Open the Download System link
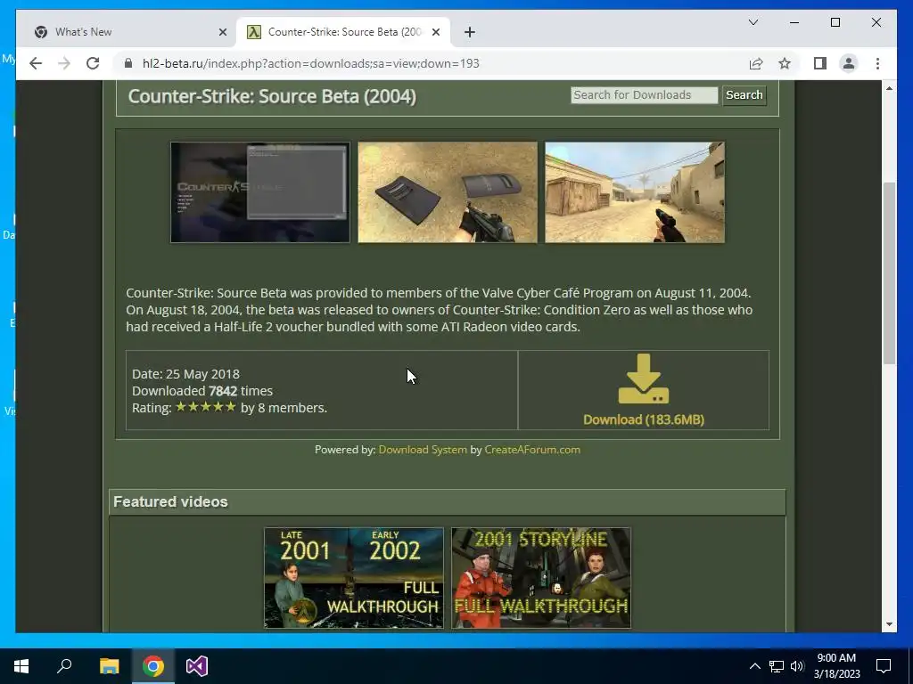The width and height of the screenshot is (913, 684). coord(423,450)
